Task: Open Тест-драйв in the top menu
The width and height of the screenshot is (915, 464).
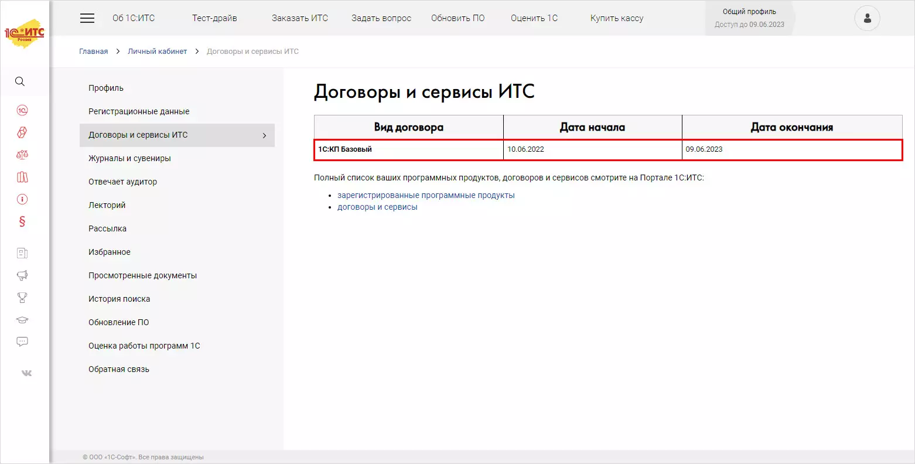Action: pos(214,18)
